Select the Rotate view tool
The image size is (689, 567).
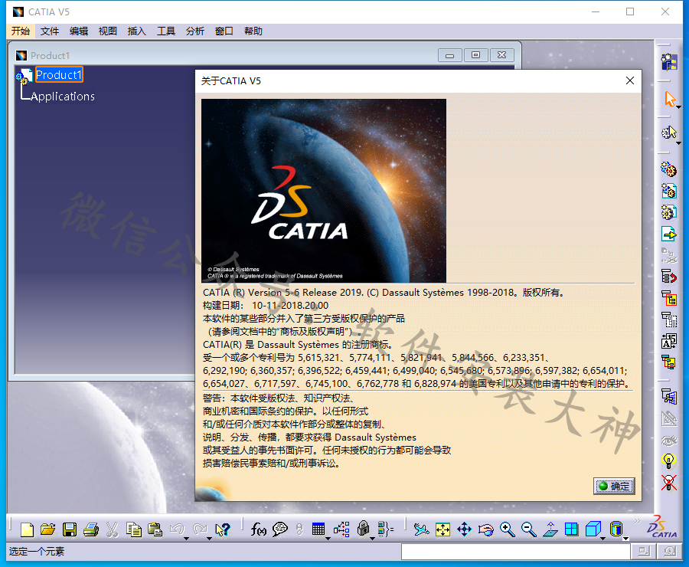pos(485,529)
